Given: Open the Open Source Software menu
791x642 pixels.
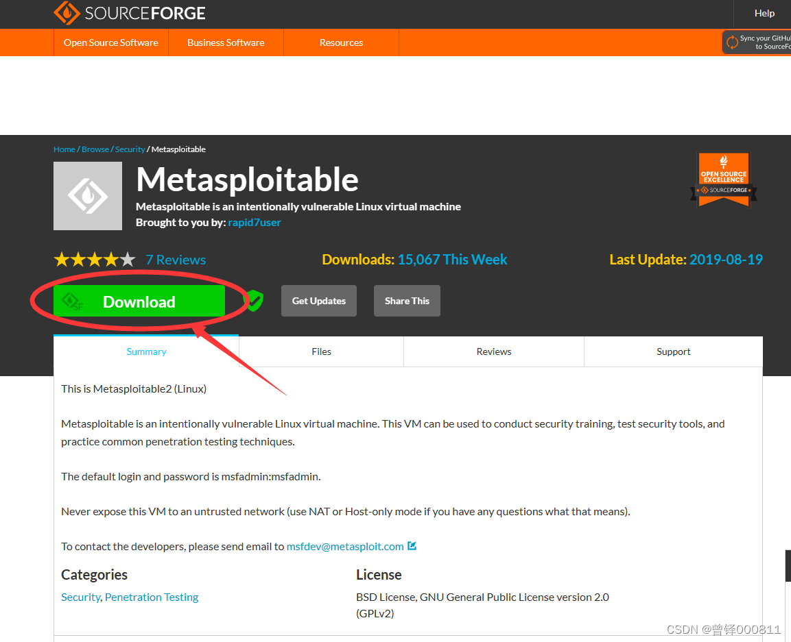Looking at the screenshot, I should pyautogui.click(x=111, y=42).
